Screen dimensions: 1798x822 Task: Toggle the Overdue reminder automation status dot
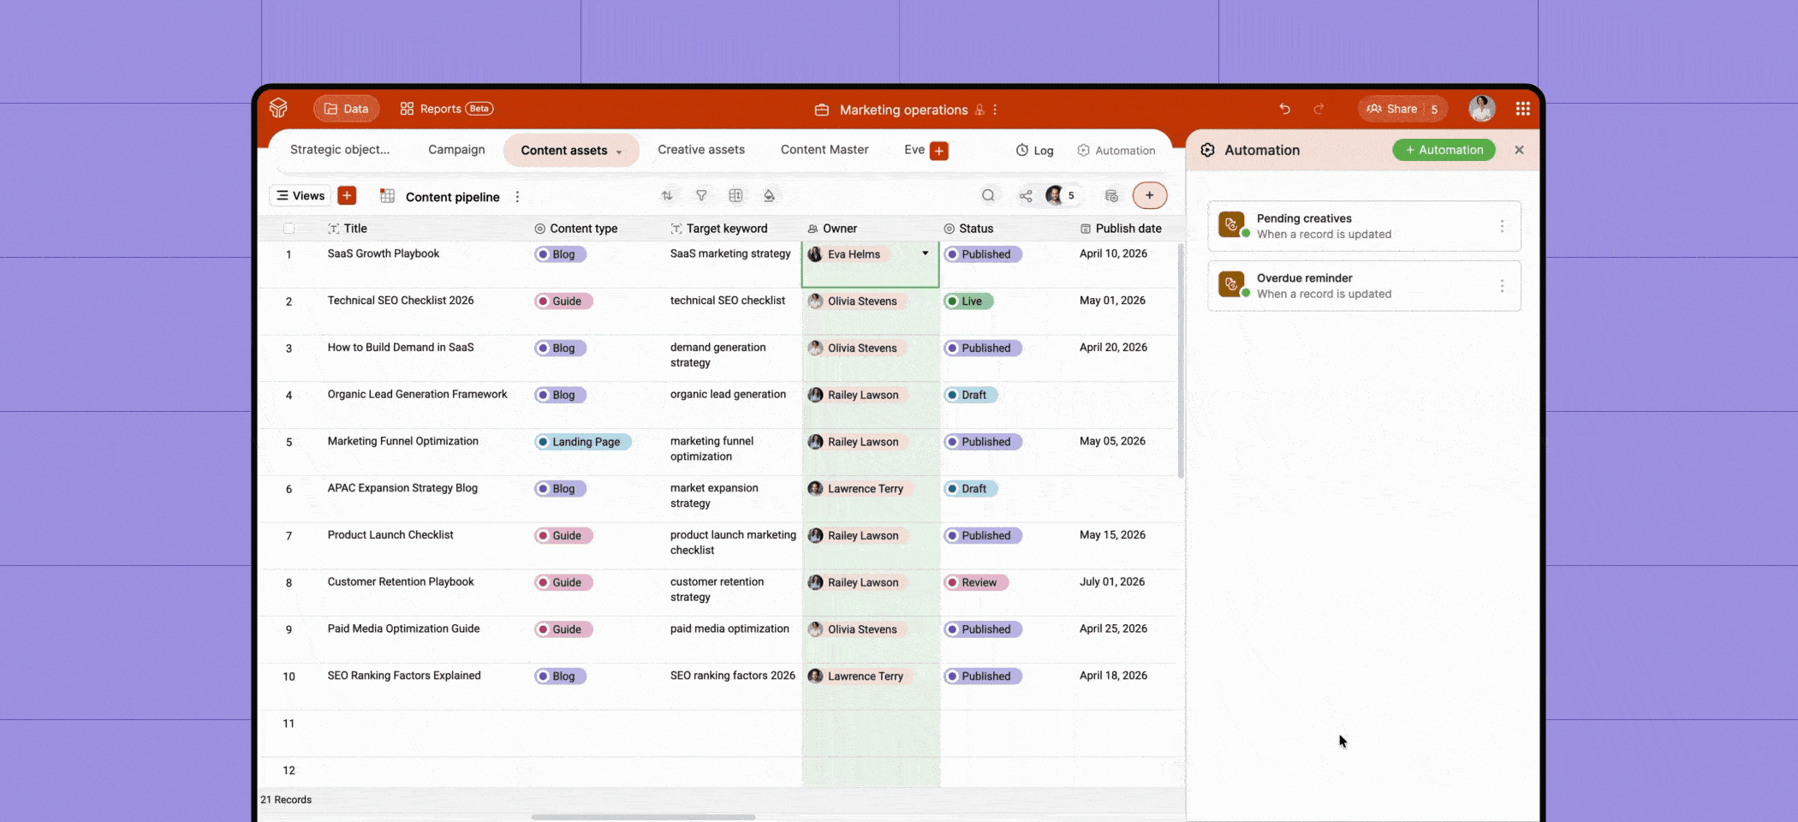1244,293
